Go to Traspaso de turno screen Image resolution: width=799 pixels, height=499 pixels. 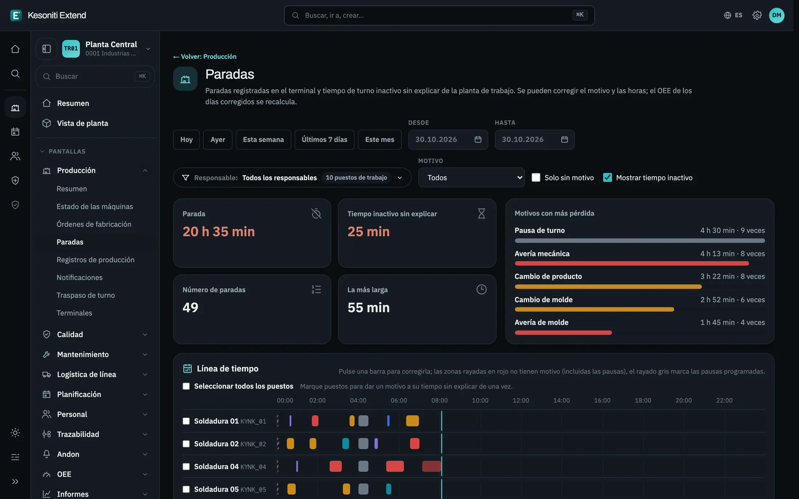[86, 295]
